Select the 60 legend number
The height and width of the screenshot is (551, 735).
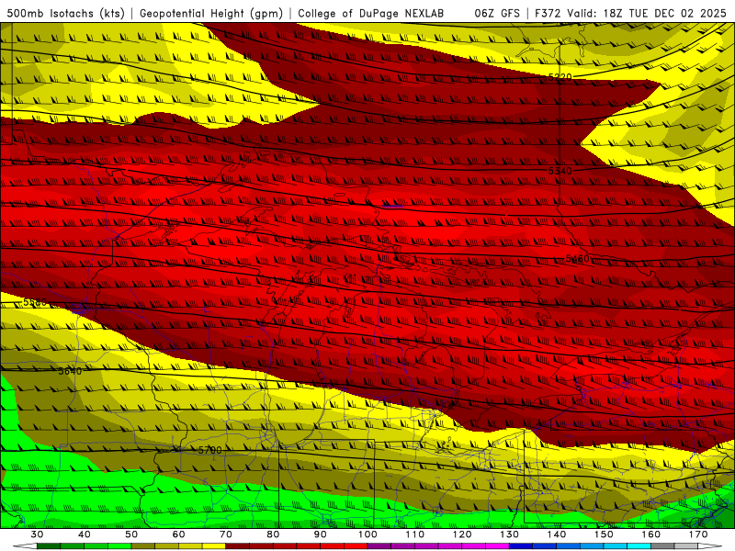coord(178,534)
